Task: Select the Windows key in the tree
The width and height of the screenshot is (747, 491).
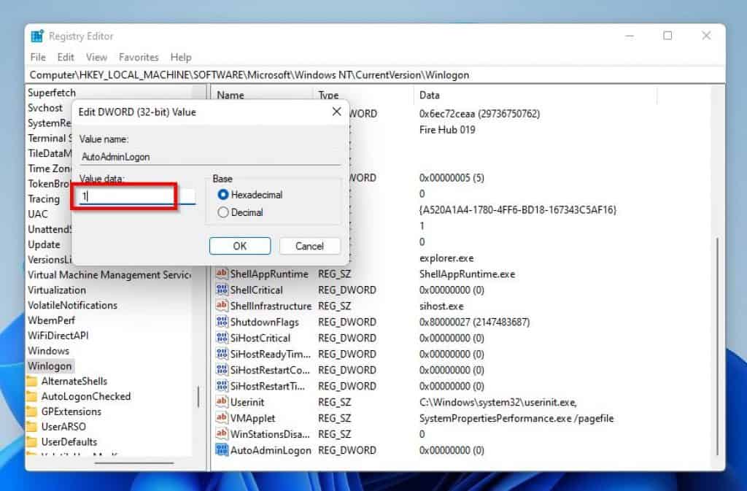Action: point(48,350)
